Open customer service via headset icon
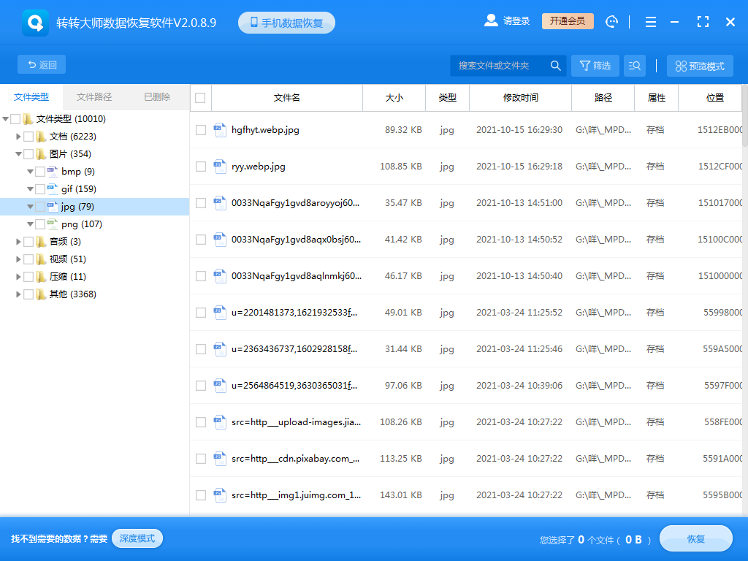 pos(611,21)
